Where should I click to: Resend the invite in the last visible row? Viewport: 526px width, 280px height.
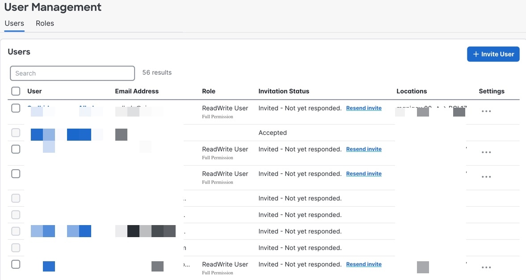click(364, 264)
